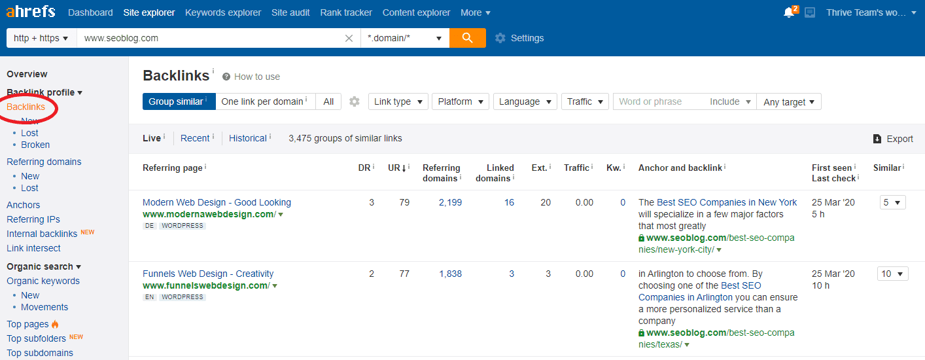Image resolution: width=925 pixels, height=360 pixels.
Task: Open Modern Web Design - Good Looking page link
Action: pyautogui.click(x=217, y=202)
